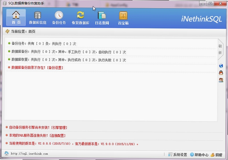Open 系统设置 system settings

pos(177,154)
